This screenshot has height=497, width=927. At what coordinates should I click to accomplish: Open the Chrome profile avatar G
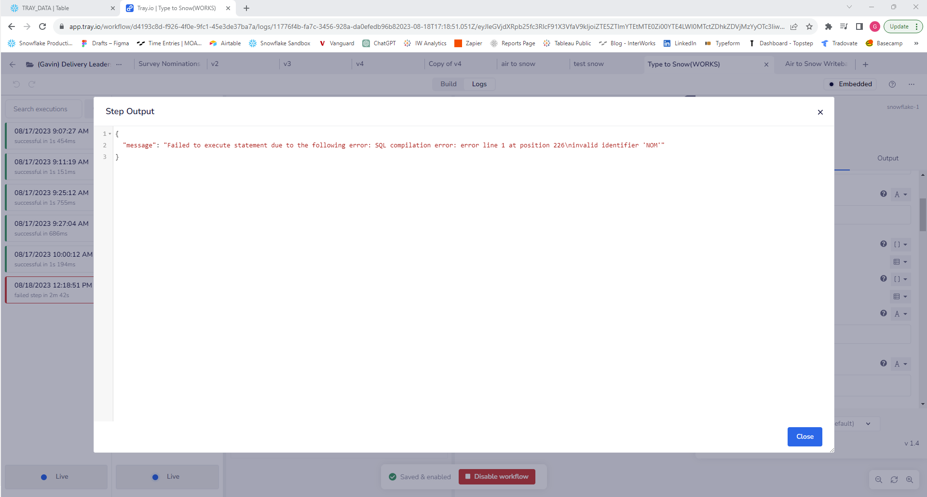tap(875, 26)
